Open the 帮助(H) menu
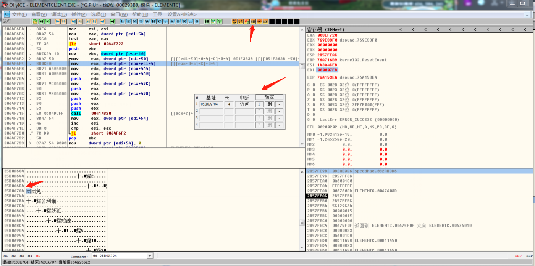This screenshot has height=266, width=535. (140, 14)
